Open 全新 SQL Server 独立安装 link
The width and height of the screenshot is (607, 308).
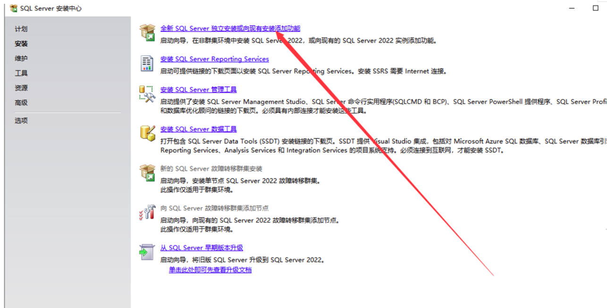pyautogui.click(x=230, y=28)
